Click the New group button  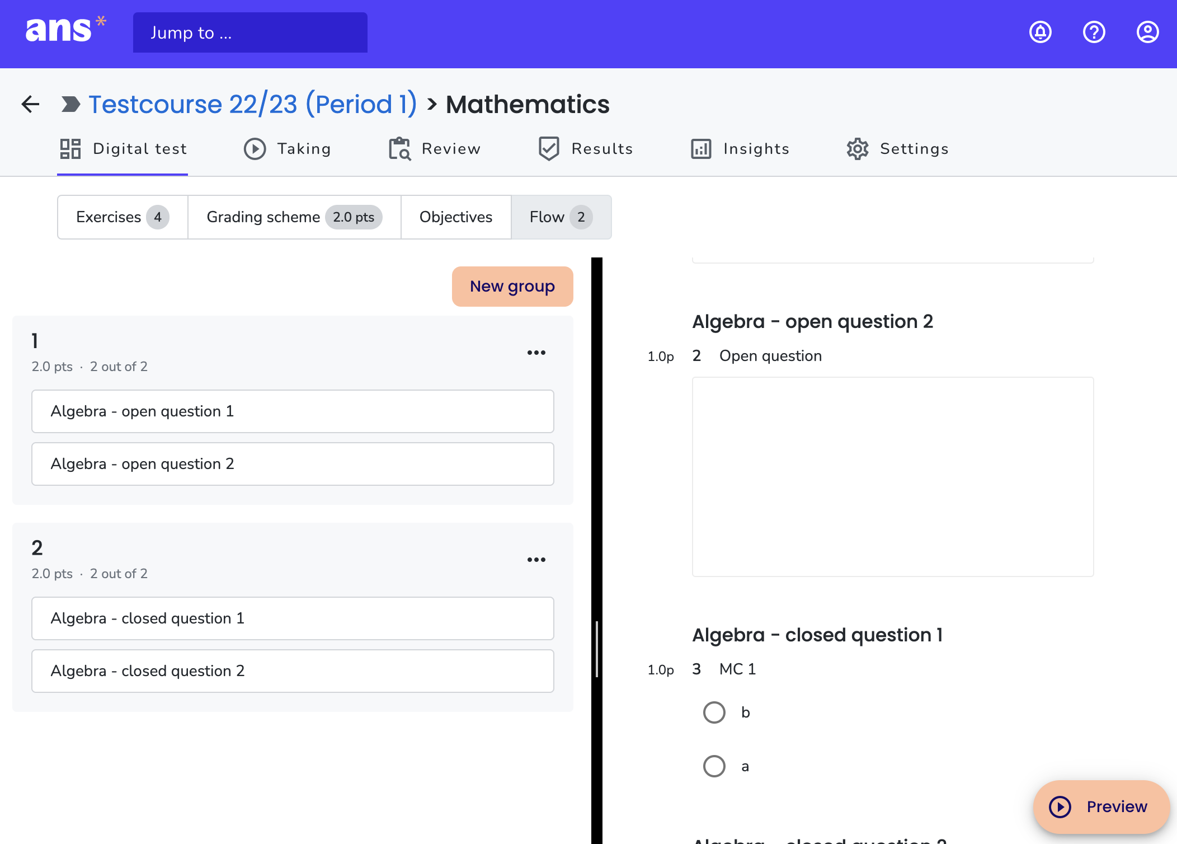[512, 287]
